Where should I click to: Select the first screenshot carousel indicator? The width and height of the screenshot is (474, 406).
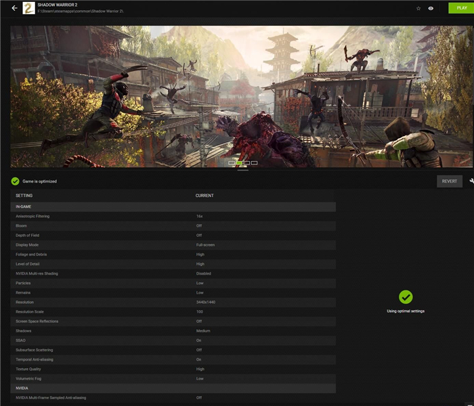[232, 163]
